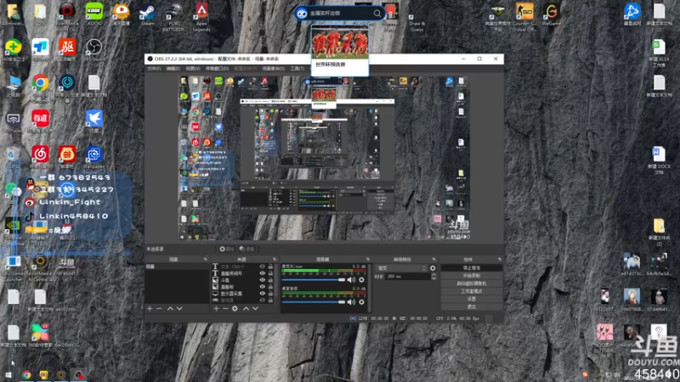Click the 250 ms duration field
The width and height of the screenshot is (680, 382).
coord(407,277)
